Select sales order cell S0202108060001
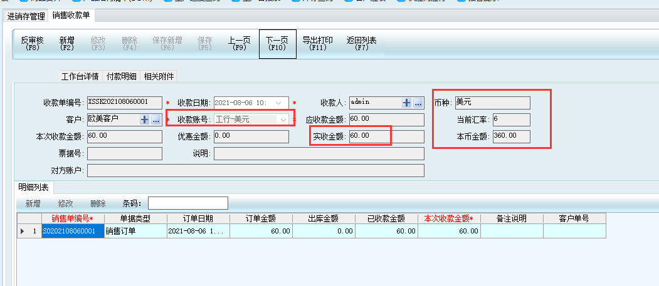 [68, 231]
